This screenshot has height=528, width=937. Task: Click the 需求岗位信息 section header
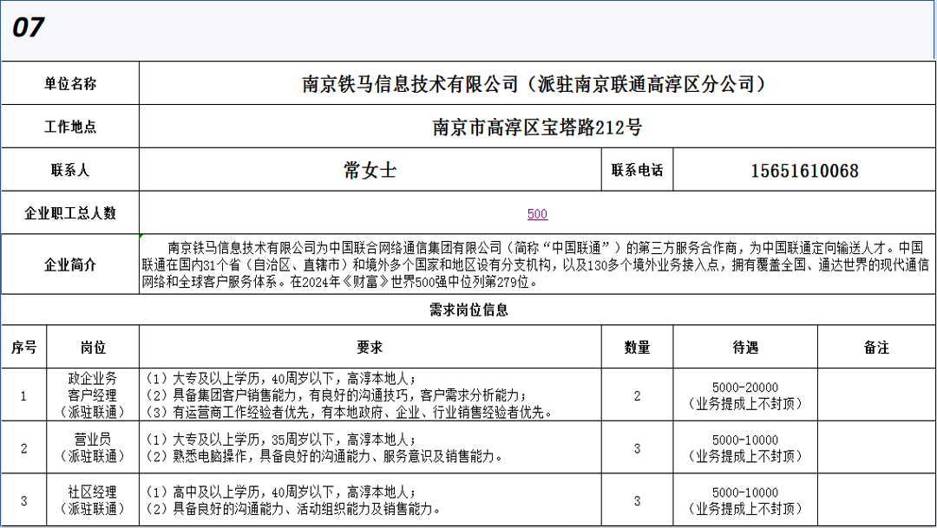click(x=468, y=310)
